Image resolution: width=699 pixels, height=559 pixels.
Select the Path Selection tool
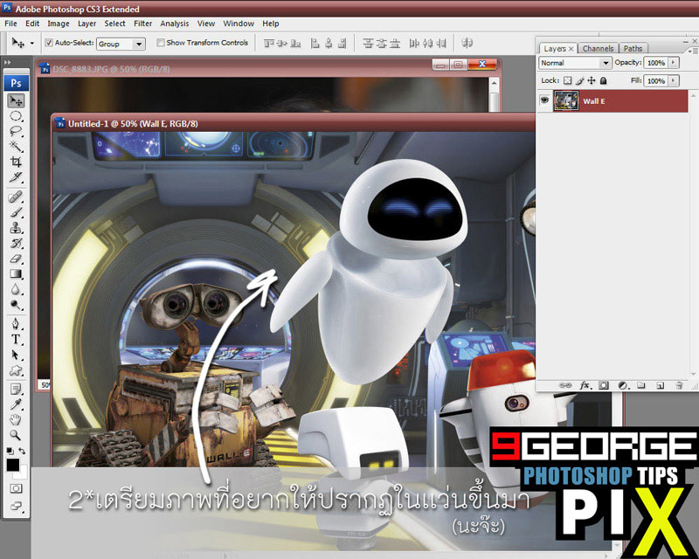(x=16, y=355)
